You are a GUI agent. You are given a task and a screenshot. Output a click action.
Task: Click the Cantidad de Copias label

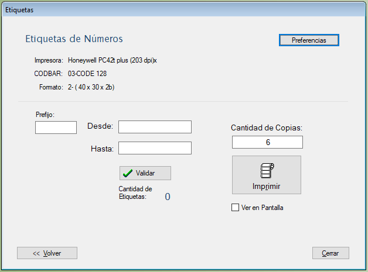click(x=267, y=127)
